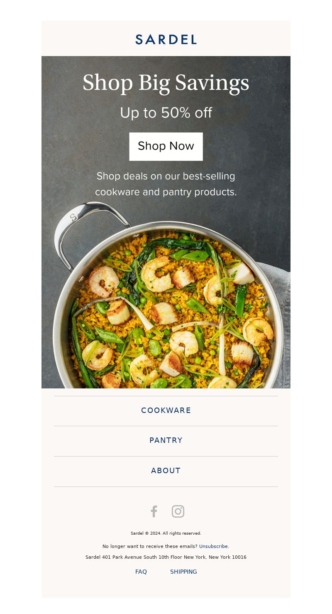Click the Park Avenue South address line

click(x=166, y=557)
